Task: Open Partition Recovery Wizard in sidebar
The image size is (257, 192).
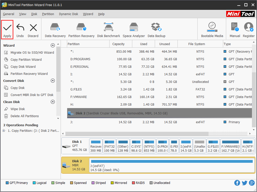Action: tap(26, 74)
